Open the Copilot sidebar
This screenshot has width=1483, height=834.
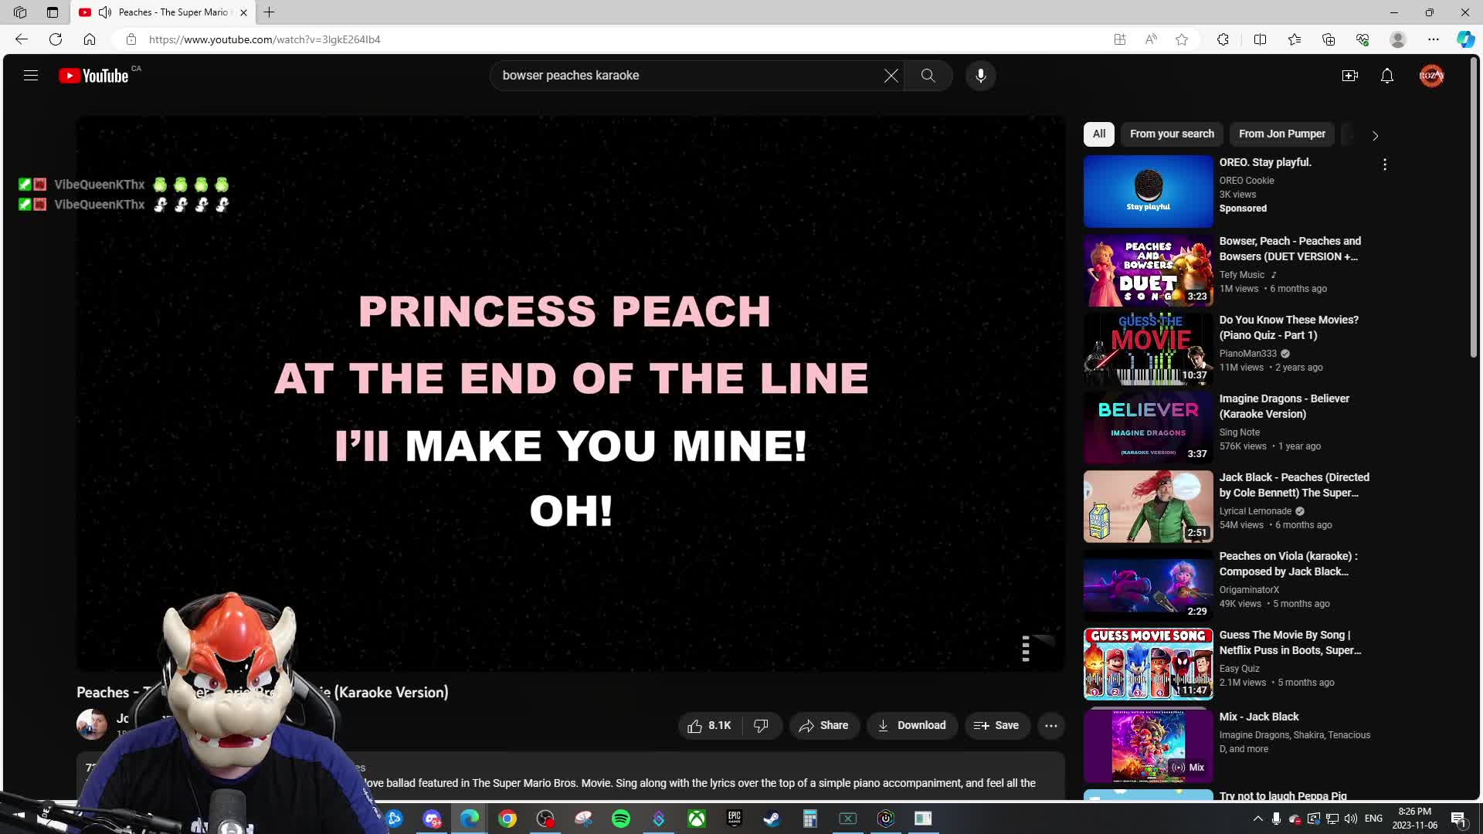pos(1465,39)
